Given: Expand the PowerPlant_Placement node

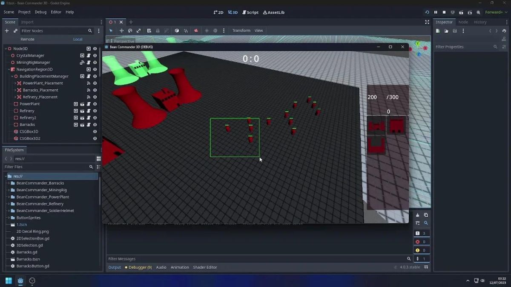Looking at the screenshot, I should (15, 83).
